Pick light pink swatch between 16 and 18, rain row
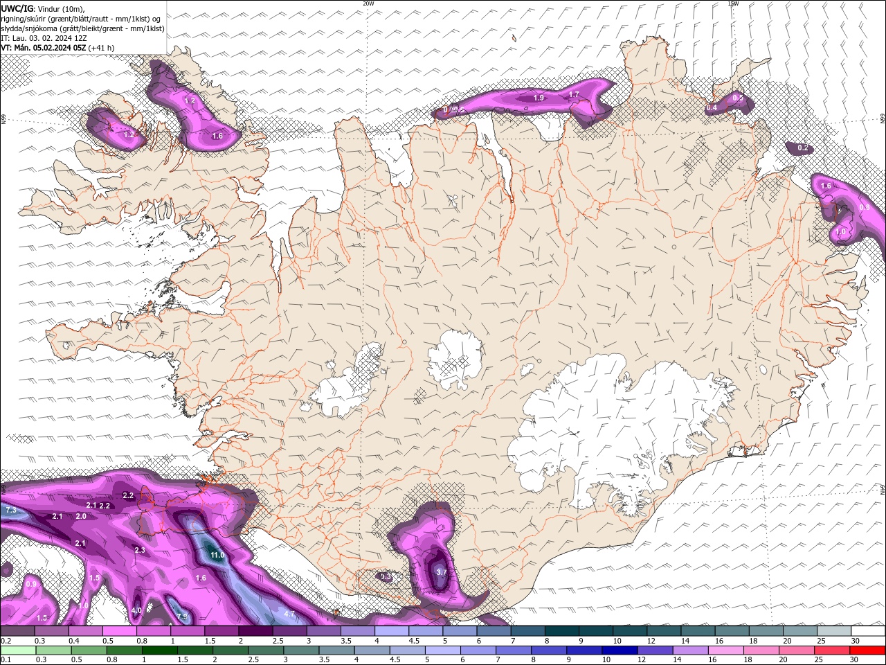The image size is (886, 665). coord(727,650)
